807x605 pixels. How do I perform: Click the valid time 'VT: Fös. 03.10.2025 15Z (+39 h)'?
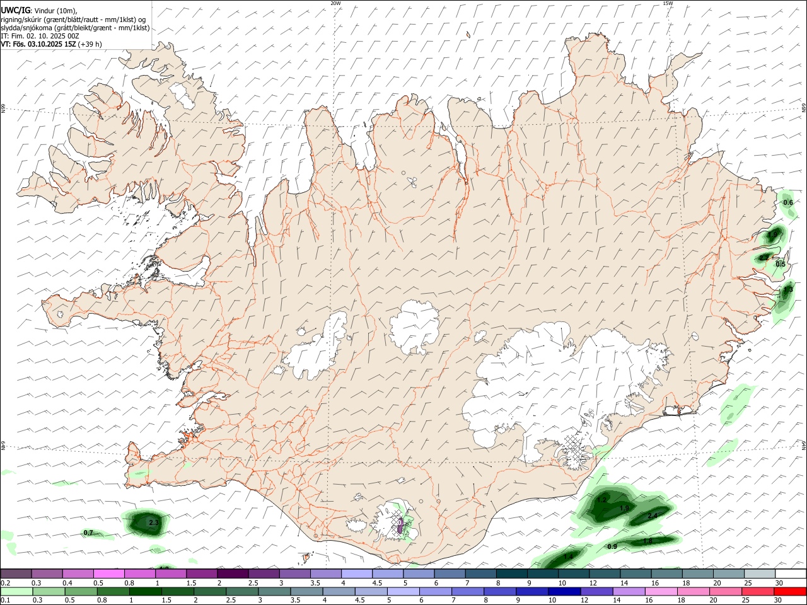tap(51, 44)
